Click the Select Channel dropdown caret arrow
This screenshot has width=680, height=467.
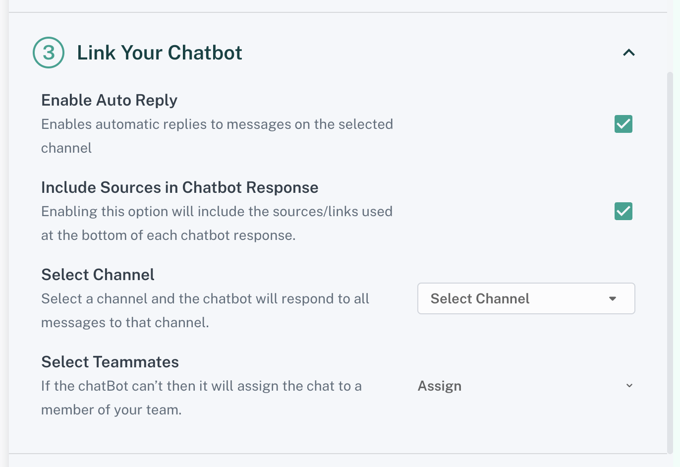[x=613, y=298]
